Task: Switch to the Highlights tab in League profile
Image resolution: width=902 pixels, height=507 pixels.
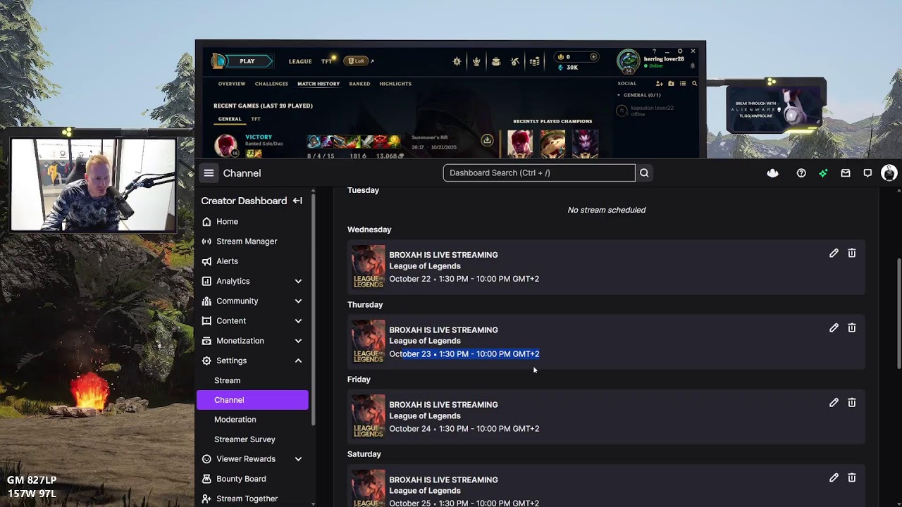Action: (395, 84)
